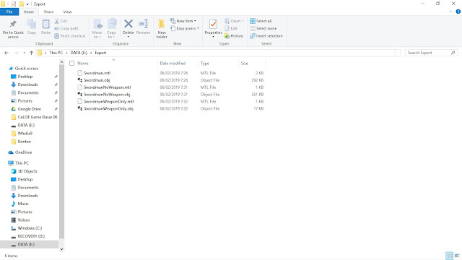Select the file SwordmanWeaponOnly.mtl
462x260 pixels.
[x=108, y=101]
